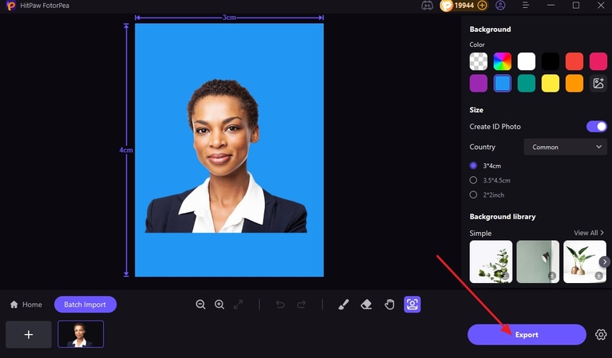Open the Discord community icon
This screenshot has height=358, width=612.
pos(427,6)
